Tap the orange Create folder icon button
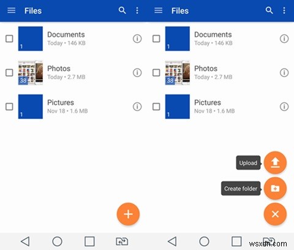The image size is (294, 250). point(275,188)
